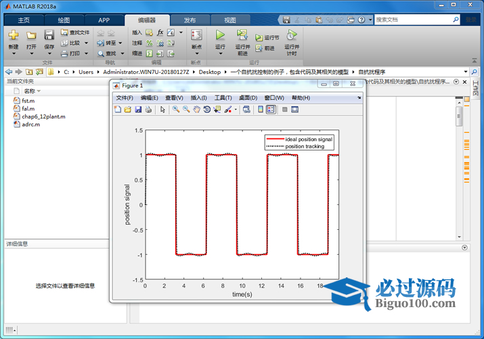Toggle the Pan hand tool in Figure 1
Viewport: 484px width, 339px height.
196,109
